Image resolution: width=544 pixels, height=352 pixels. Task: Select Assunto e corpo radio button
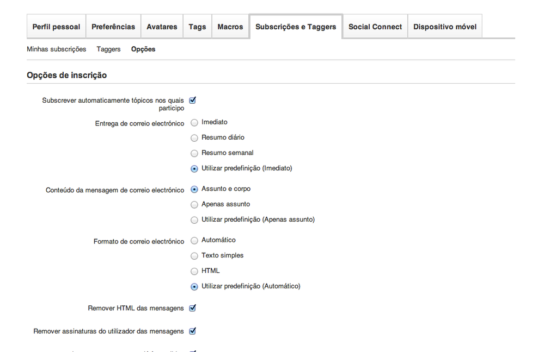(194, 190)
